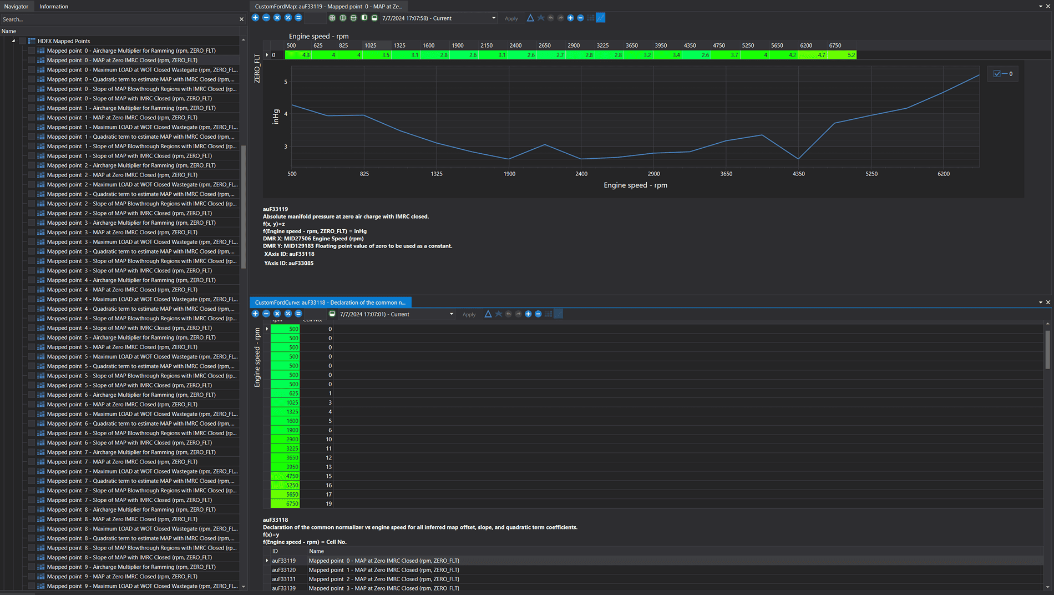This screenshot has height=595, width=1054.
Task: Close the CustomFordCurve panel
Action: point(1048,302)
